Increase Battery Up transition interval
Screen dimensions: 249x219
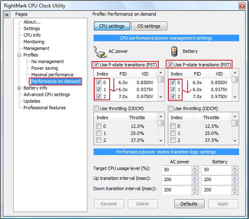[x=235, y=178]
